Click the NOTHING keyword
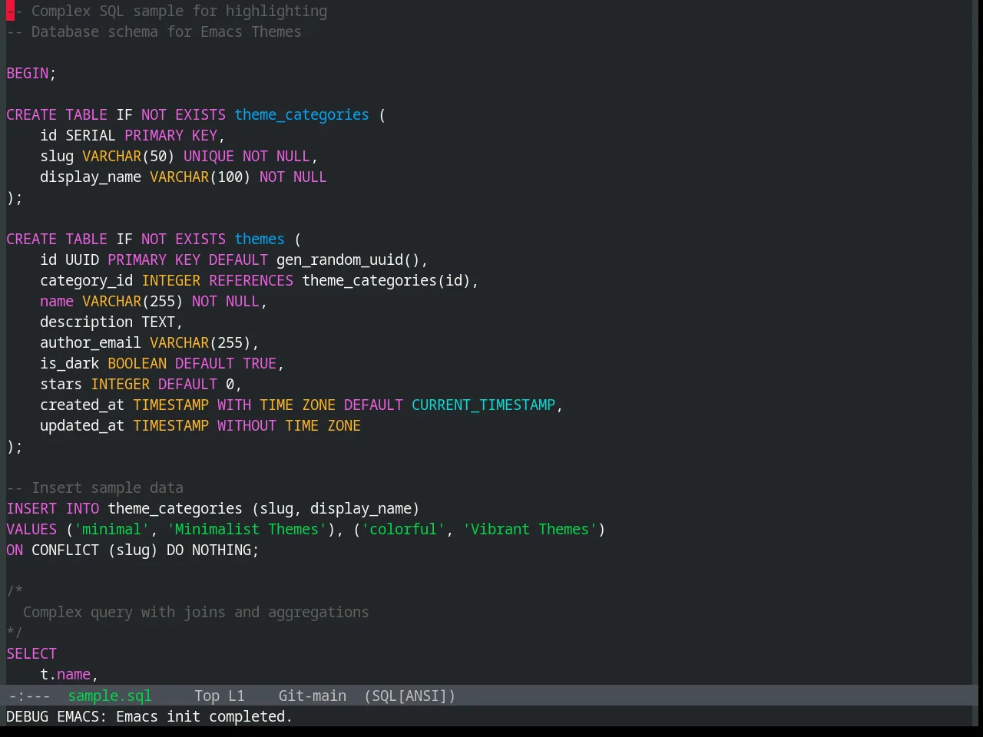Screen dimensions: 983x737 coord(221,550)
